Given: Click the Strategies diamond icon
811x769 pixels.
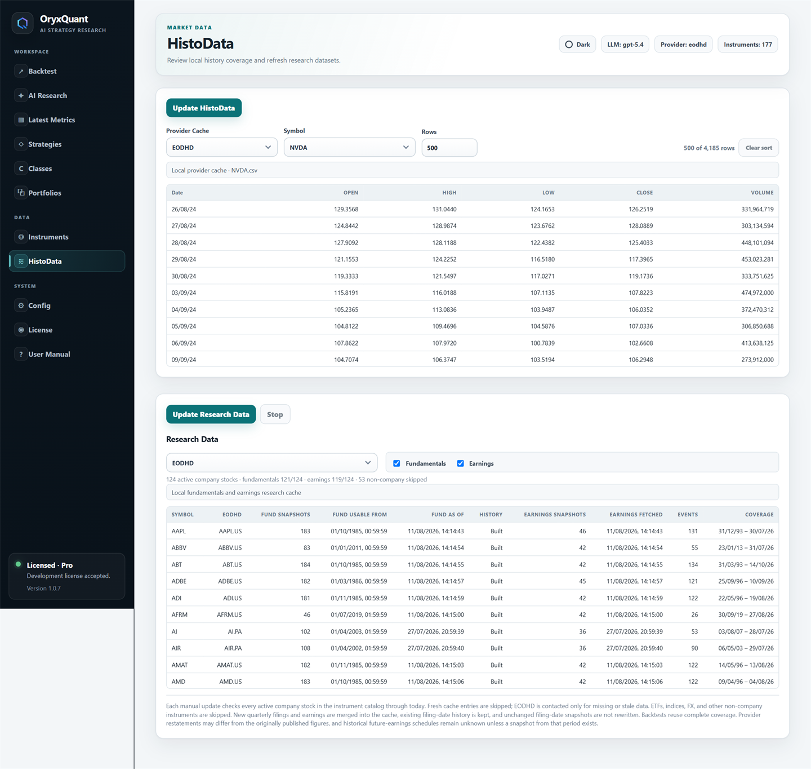Looking at the screenshot, I should point(21,144).
